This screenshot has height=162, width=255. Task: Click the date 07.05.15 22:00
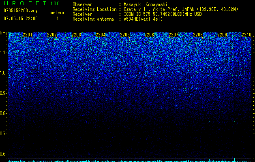[21, 19]
